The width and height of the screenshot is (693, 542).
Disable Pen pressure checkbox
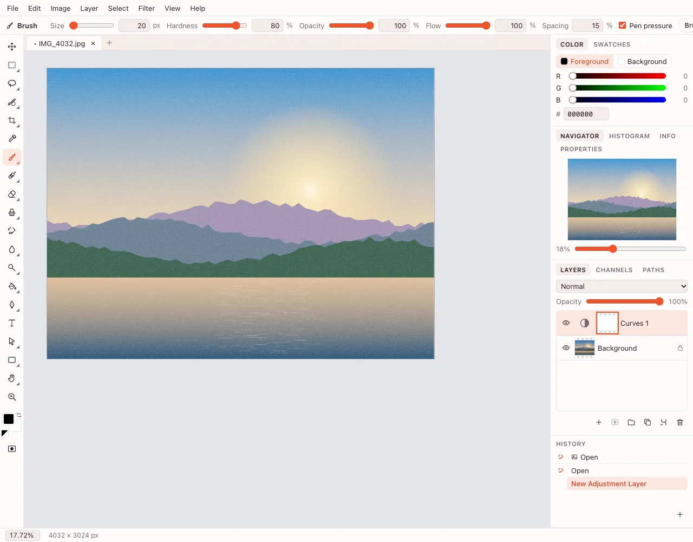[x=623, y=25]
